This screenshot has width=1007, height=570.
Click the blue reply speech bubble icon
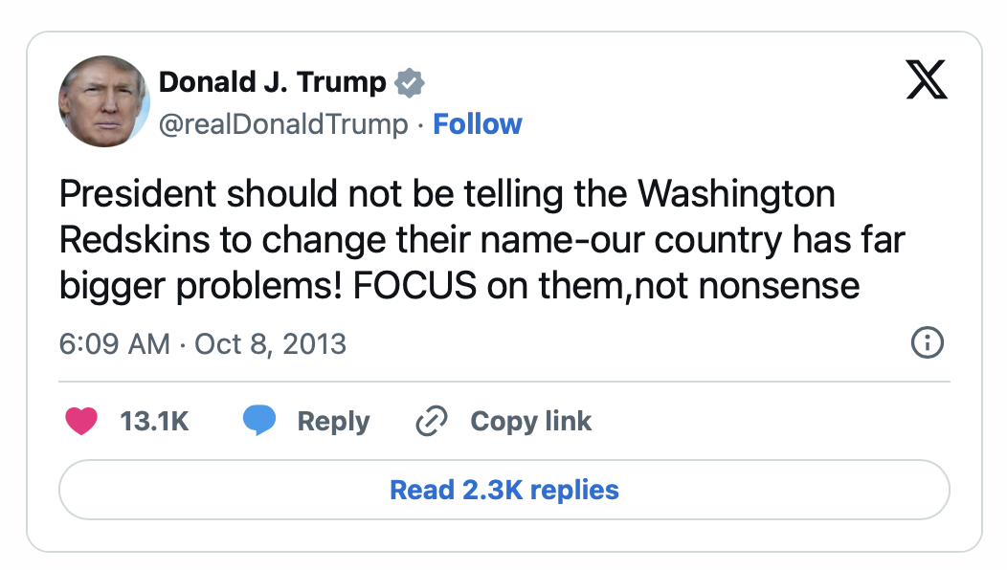coord(259,421)
